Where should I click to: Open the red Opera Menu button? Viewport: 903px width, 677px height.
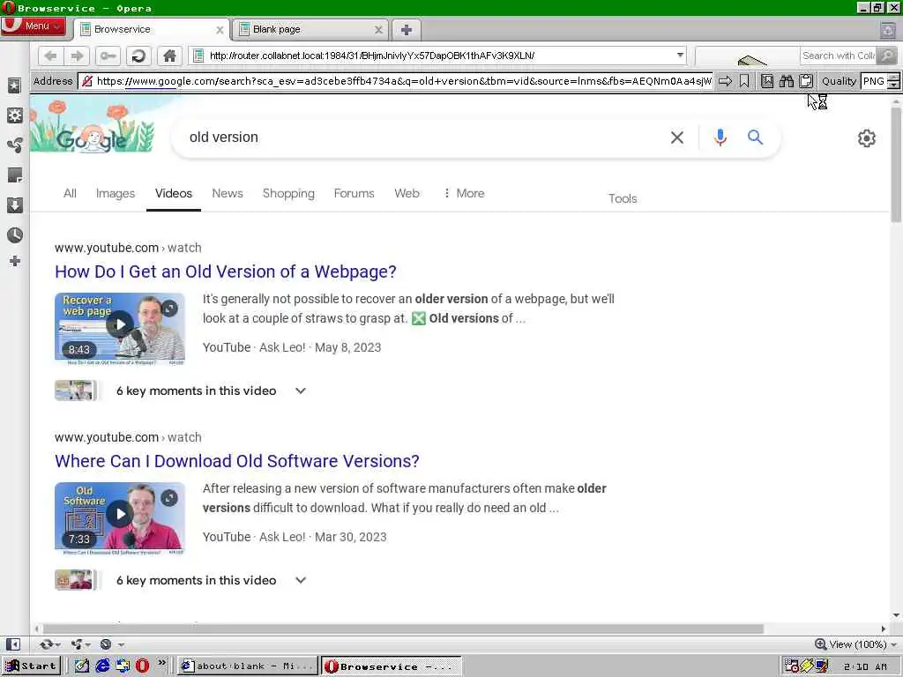(34, 26)
